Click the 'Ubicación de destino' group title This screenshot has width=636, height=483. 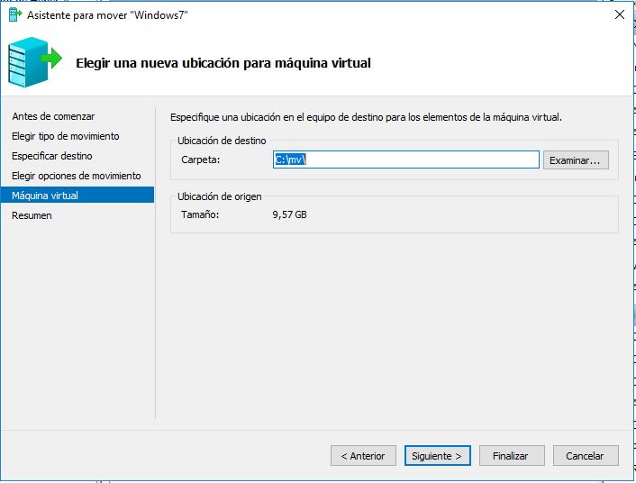[x=222, y=141]
